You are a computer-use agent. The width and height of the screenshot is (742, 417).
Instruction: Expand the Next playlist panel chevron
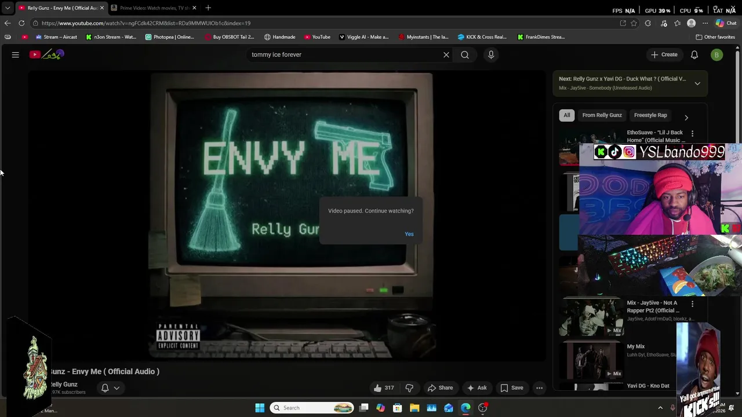(697, 83)
